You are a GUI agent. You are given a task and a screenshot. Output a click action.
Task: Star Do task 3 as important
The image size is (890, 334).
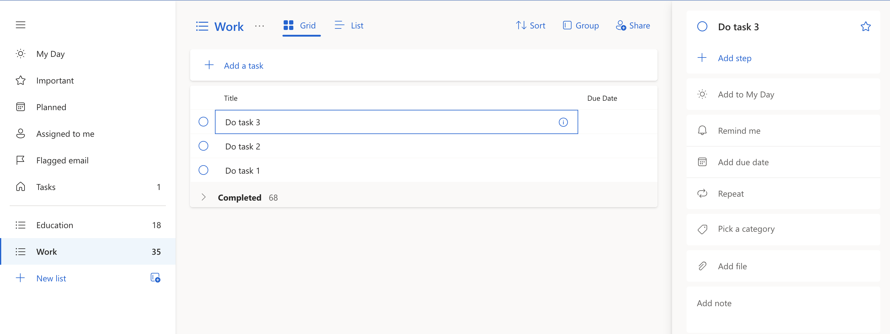865,27
